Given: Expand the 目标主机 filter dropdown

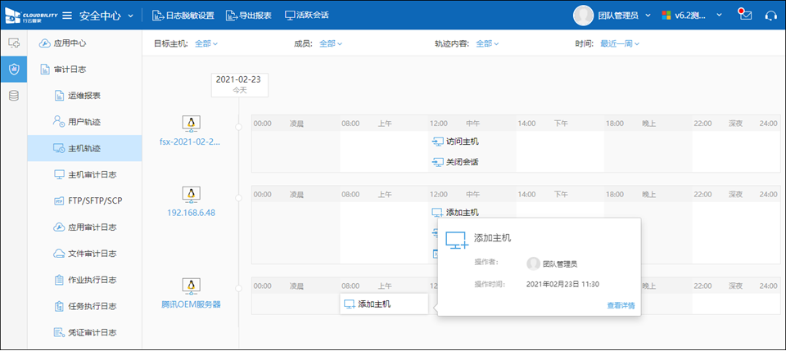Looking at the screenshot, I should click(x=206, y=43).
